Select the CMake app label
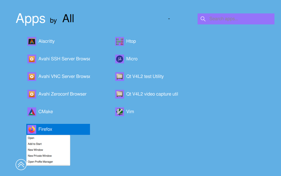Image resolution: width=281 pixels, height=176 pixels. [45, 112]
